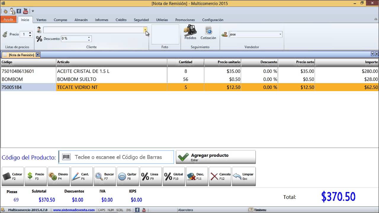
Task: Select the BOMBOM SUELTO article cell
Action: tap(112, 79)
